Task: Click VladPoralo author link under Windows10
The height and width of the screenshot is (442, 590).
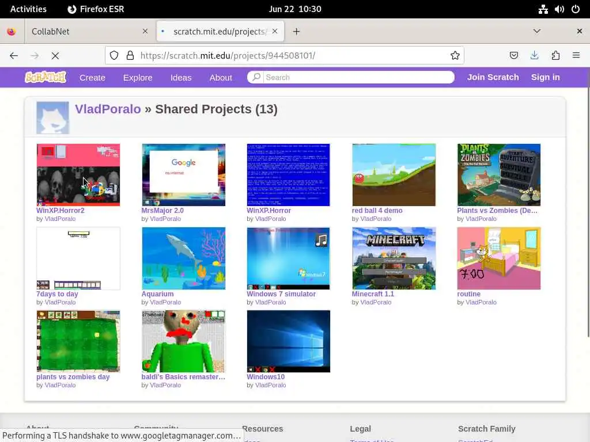Action: click(271, 385)
